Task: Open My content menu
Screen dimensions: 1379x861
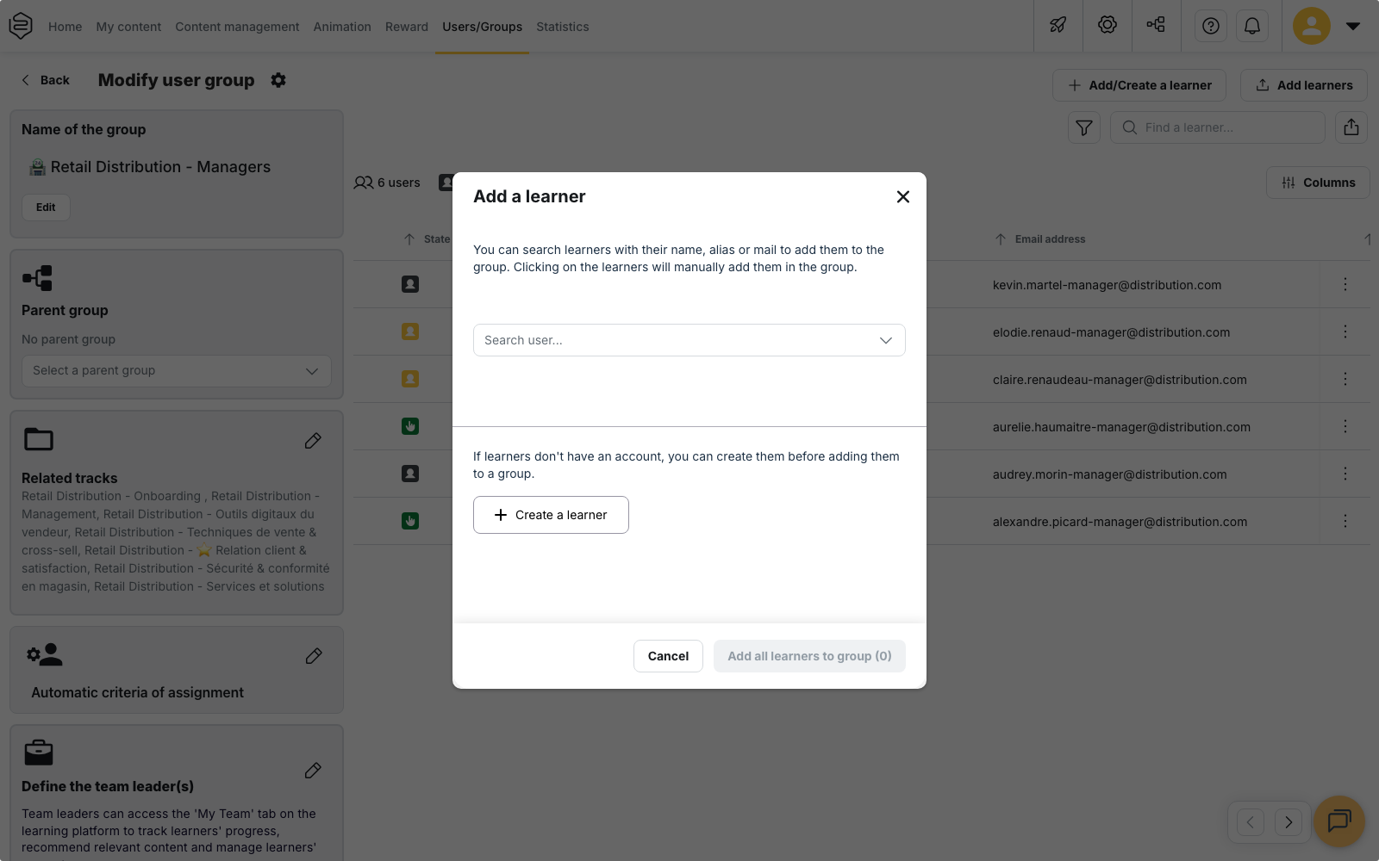Action: (x=128, y=27)
